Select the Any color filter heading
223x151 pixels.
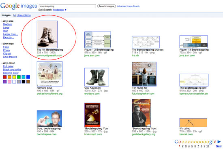tap(9, 63)
